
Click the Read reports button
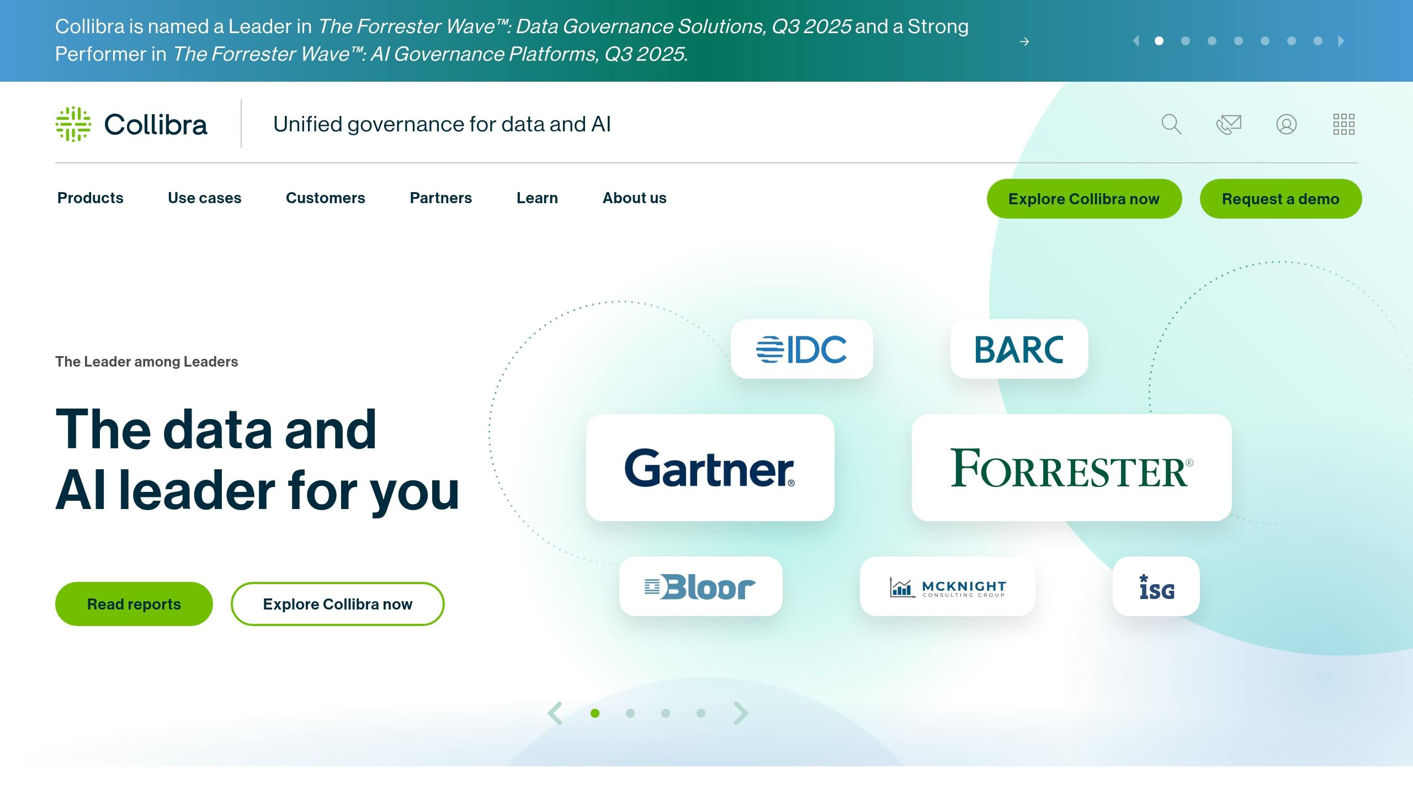click(134, 604)
